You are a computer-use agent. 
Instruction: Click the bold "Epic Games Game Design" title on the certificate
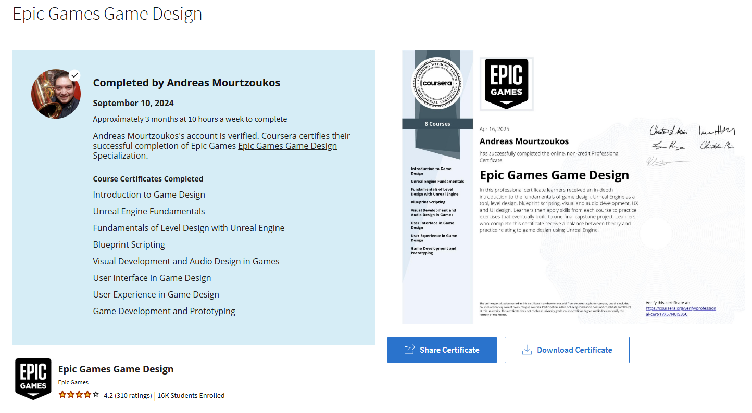click(554, 175)
